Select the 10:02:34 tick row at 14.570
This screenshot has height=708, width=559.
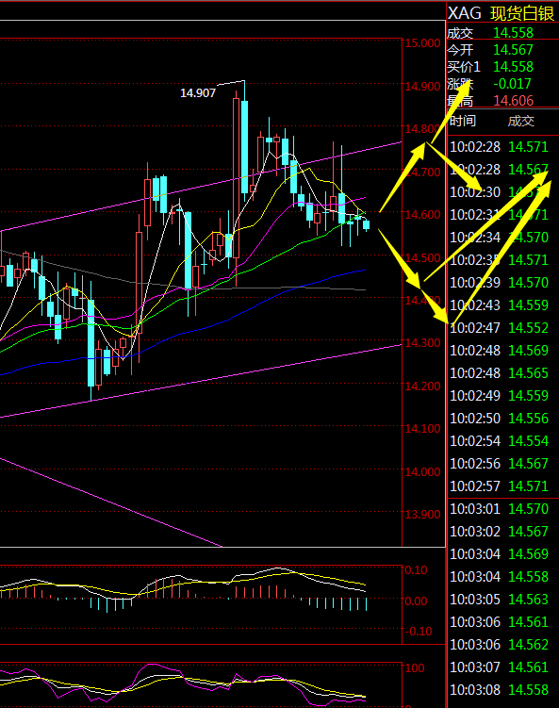[x=499, y=237]
